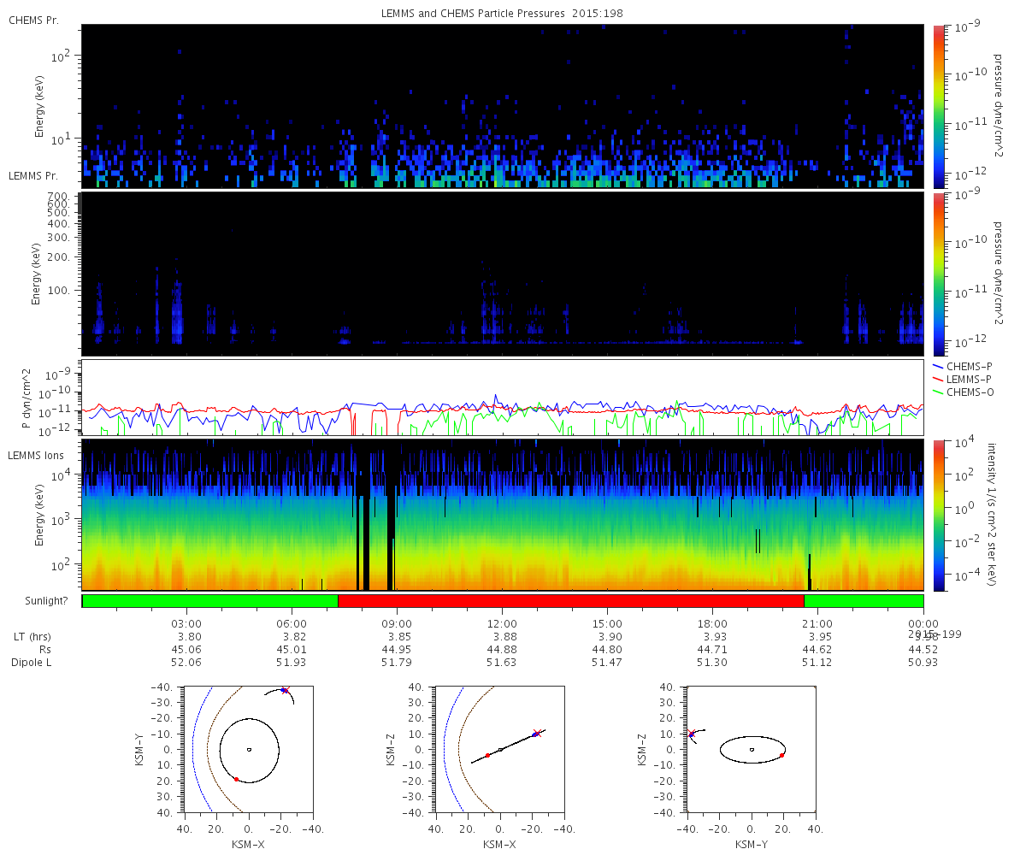This screenshot has width=1026, height=855.
Task: Click the Rs value 45.06
Action: tap(186, 650)
